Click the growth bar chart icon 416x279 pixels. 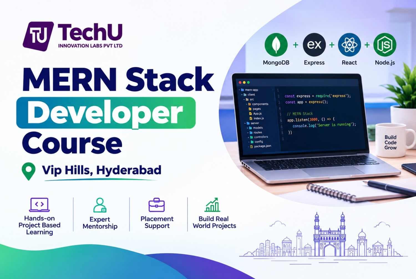coord(212,205)
